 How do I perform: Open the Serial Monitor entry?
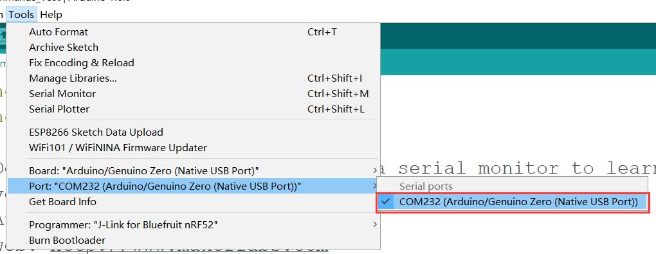[193, 94]
